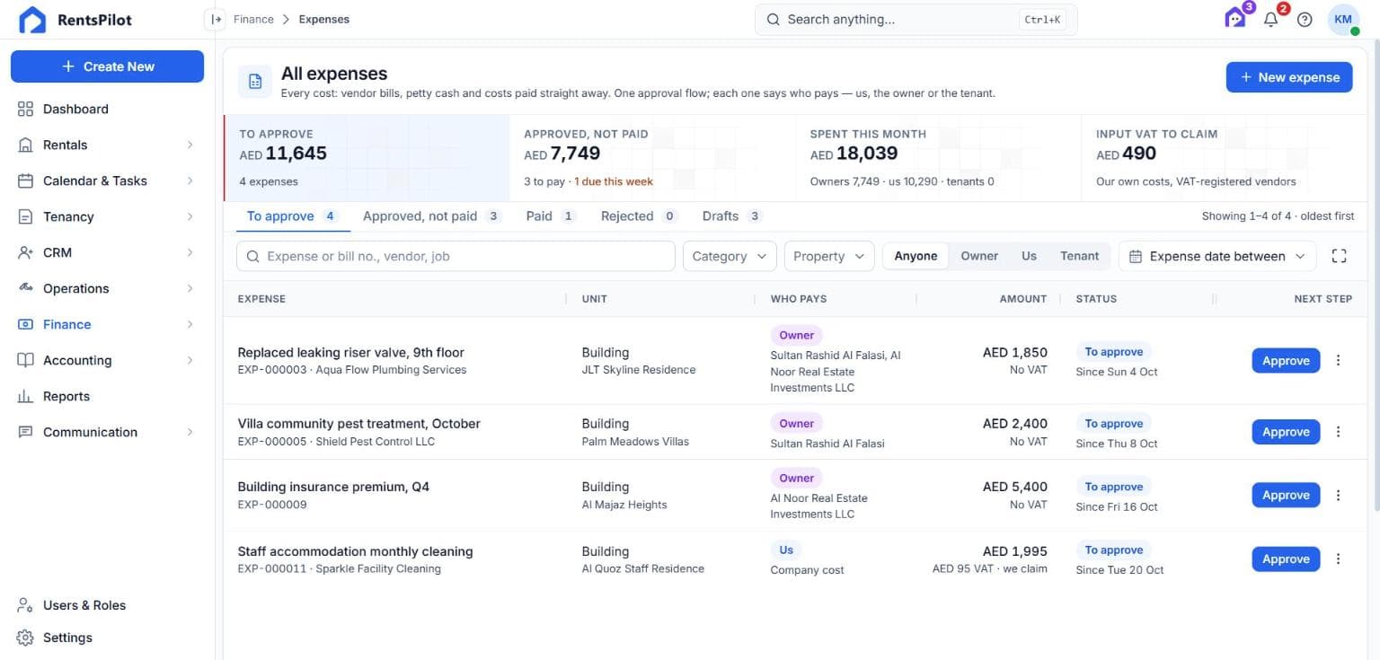Expand the Tenancy sidebar section
Viewport: 1380px width, 660px height.
(x=107, y=216)
